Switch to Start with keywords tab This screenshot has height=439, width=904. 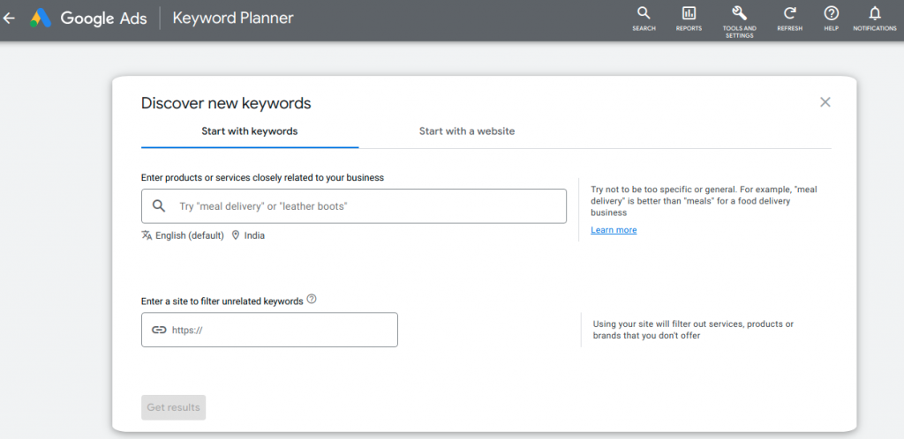click(x=250, y=131)
